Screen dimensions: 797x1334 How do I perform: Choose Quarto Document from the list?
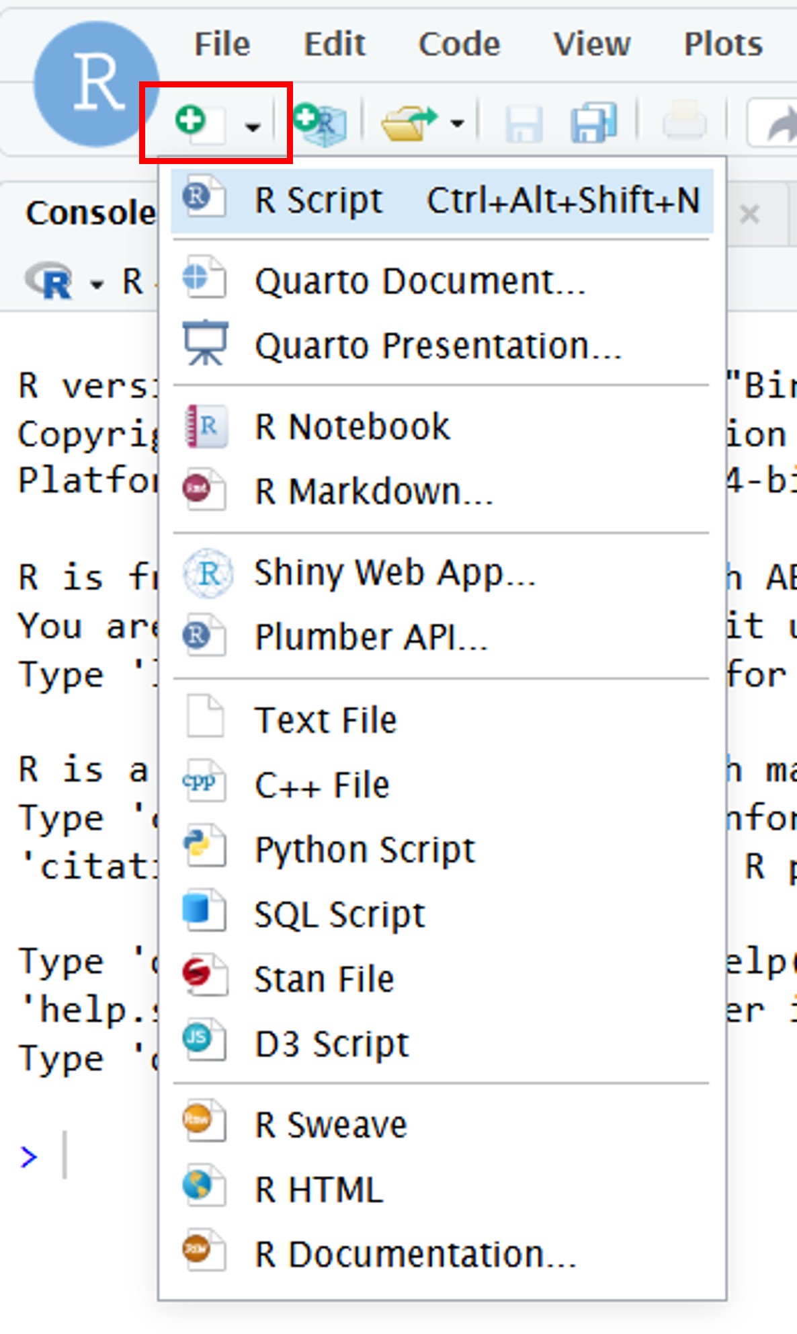(419, 281)
